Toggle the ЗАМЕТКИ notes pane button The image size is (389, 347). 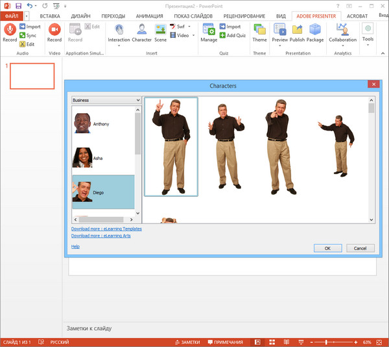[x=187, y=342]
